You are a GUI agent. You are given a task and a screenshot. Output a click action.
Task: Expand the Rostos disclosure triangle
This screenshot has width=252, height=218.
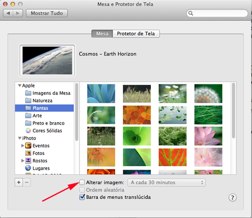click(x=23, y=160)
